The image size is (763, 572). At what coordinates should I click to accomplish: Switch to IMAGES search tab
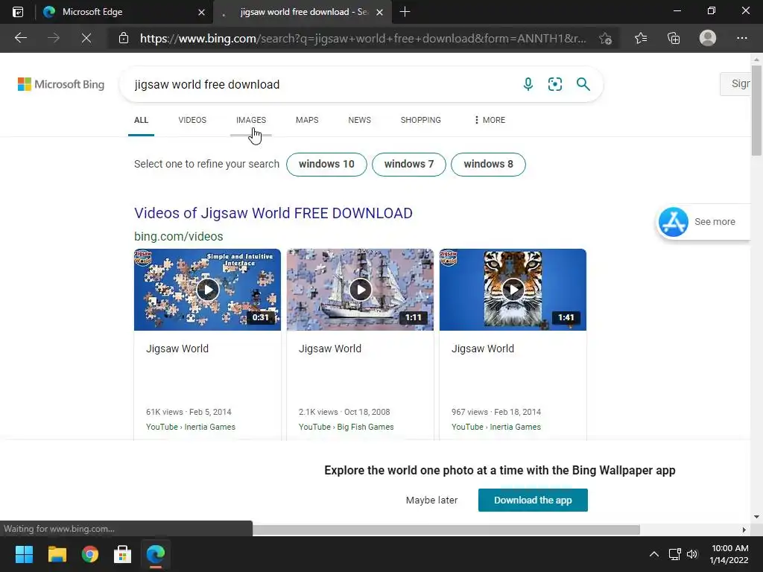(x=251, y=120)
